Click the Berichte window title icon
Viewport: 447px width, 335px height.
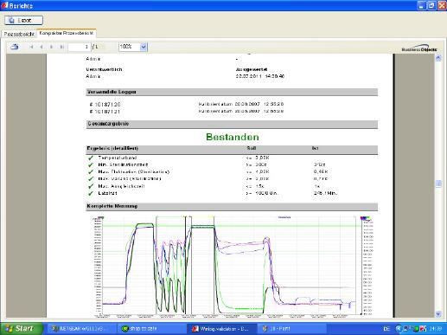[x=4, y=5]
